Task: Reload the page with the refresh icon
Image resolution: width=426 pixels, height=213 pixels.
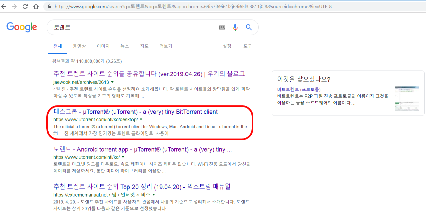Action: (25, 6)
